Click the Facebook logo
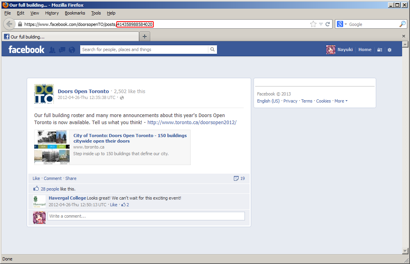The height and width of the screenshot is (264, 410). pyautogui.click(x=26, y=49)
